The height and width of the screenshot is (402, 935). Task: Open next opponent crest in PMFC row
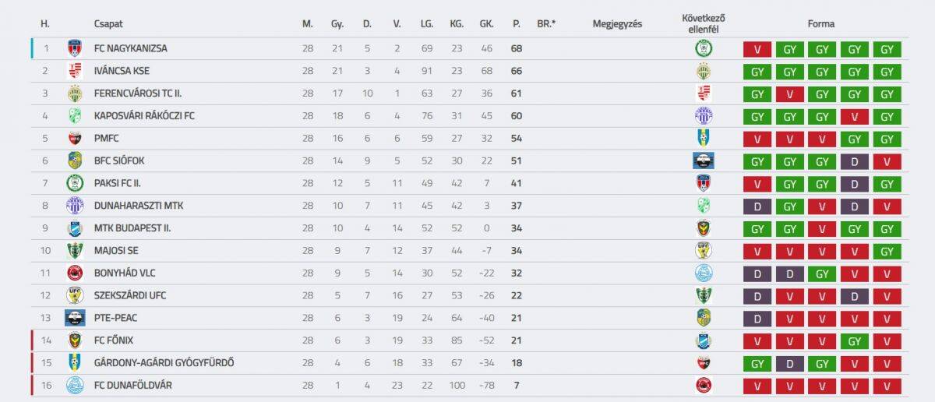coord(704,138)
